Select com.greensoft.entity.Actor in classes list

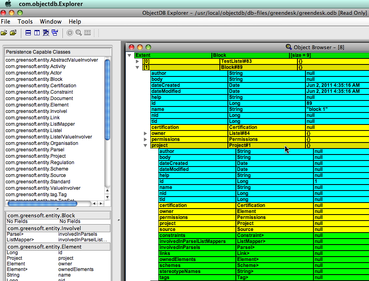pos(34,73)
